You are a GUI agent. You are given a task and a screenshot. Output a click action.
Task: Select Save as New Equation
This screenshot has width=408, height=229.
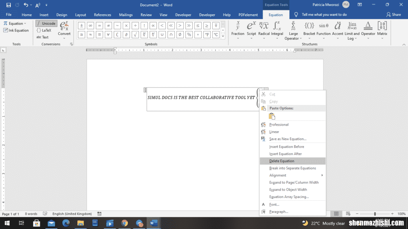click(x=292, y=139)
